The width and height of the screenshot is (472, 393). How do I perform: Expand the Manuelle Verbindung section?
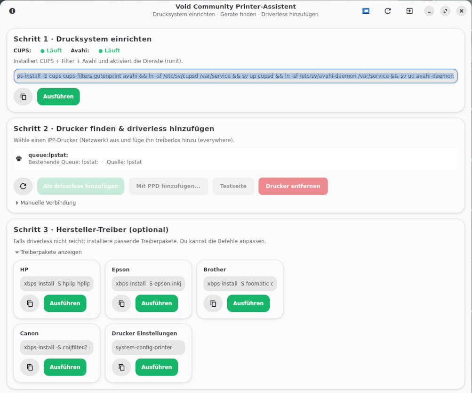click(x=46, y=203)
